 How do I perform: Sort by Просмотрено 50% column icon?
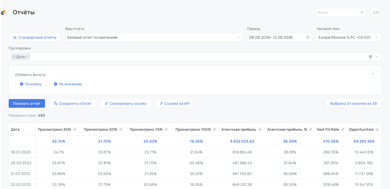(x=121, y=130)
